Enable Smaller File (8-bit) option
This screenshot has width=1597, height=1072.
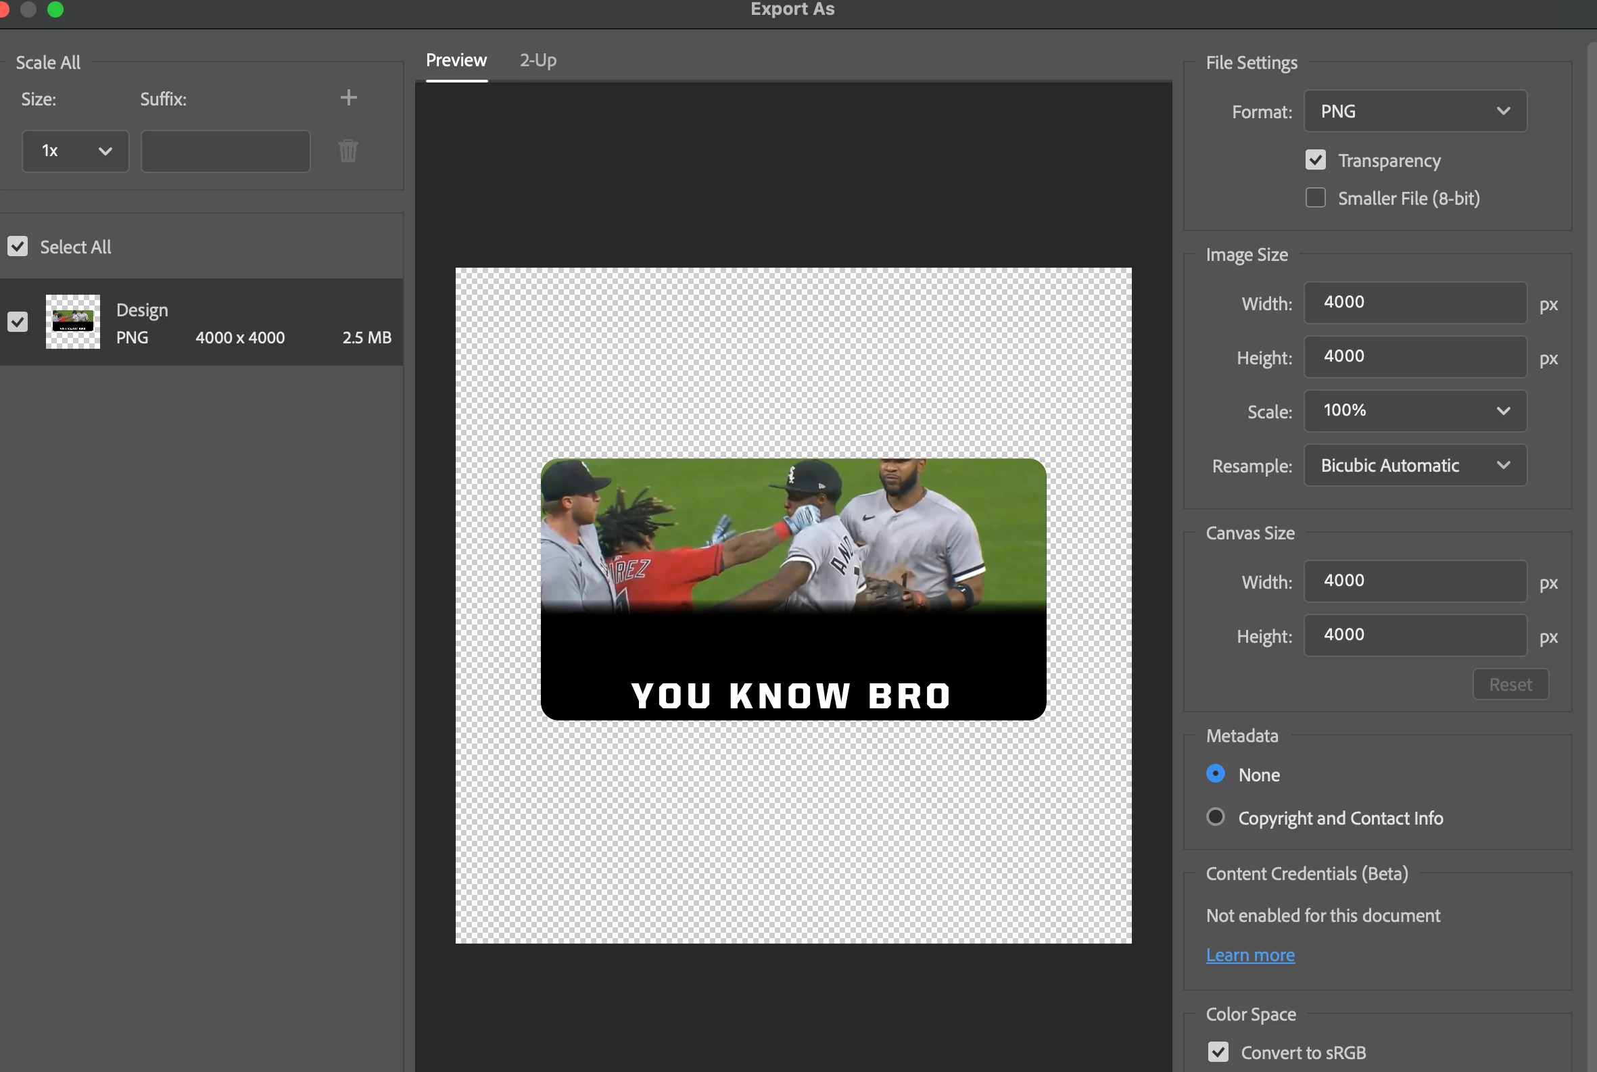(1314, 197)
